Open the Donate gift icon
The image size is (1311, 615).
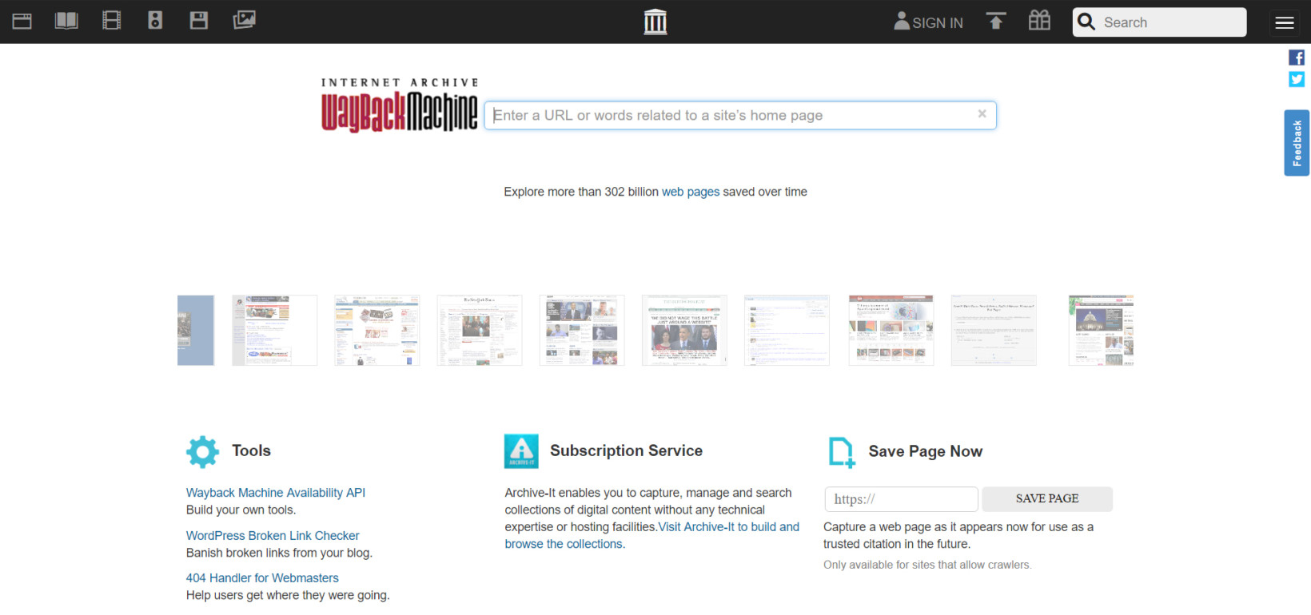click(1039, 20)
